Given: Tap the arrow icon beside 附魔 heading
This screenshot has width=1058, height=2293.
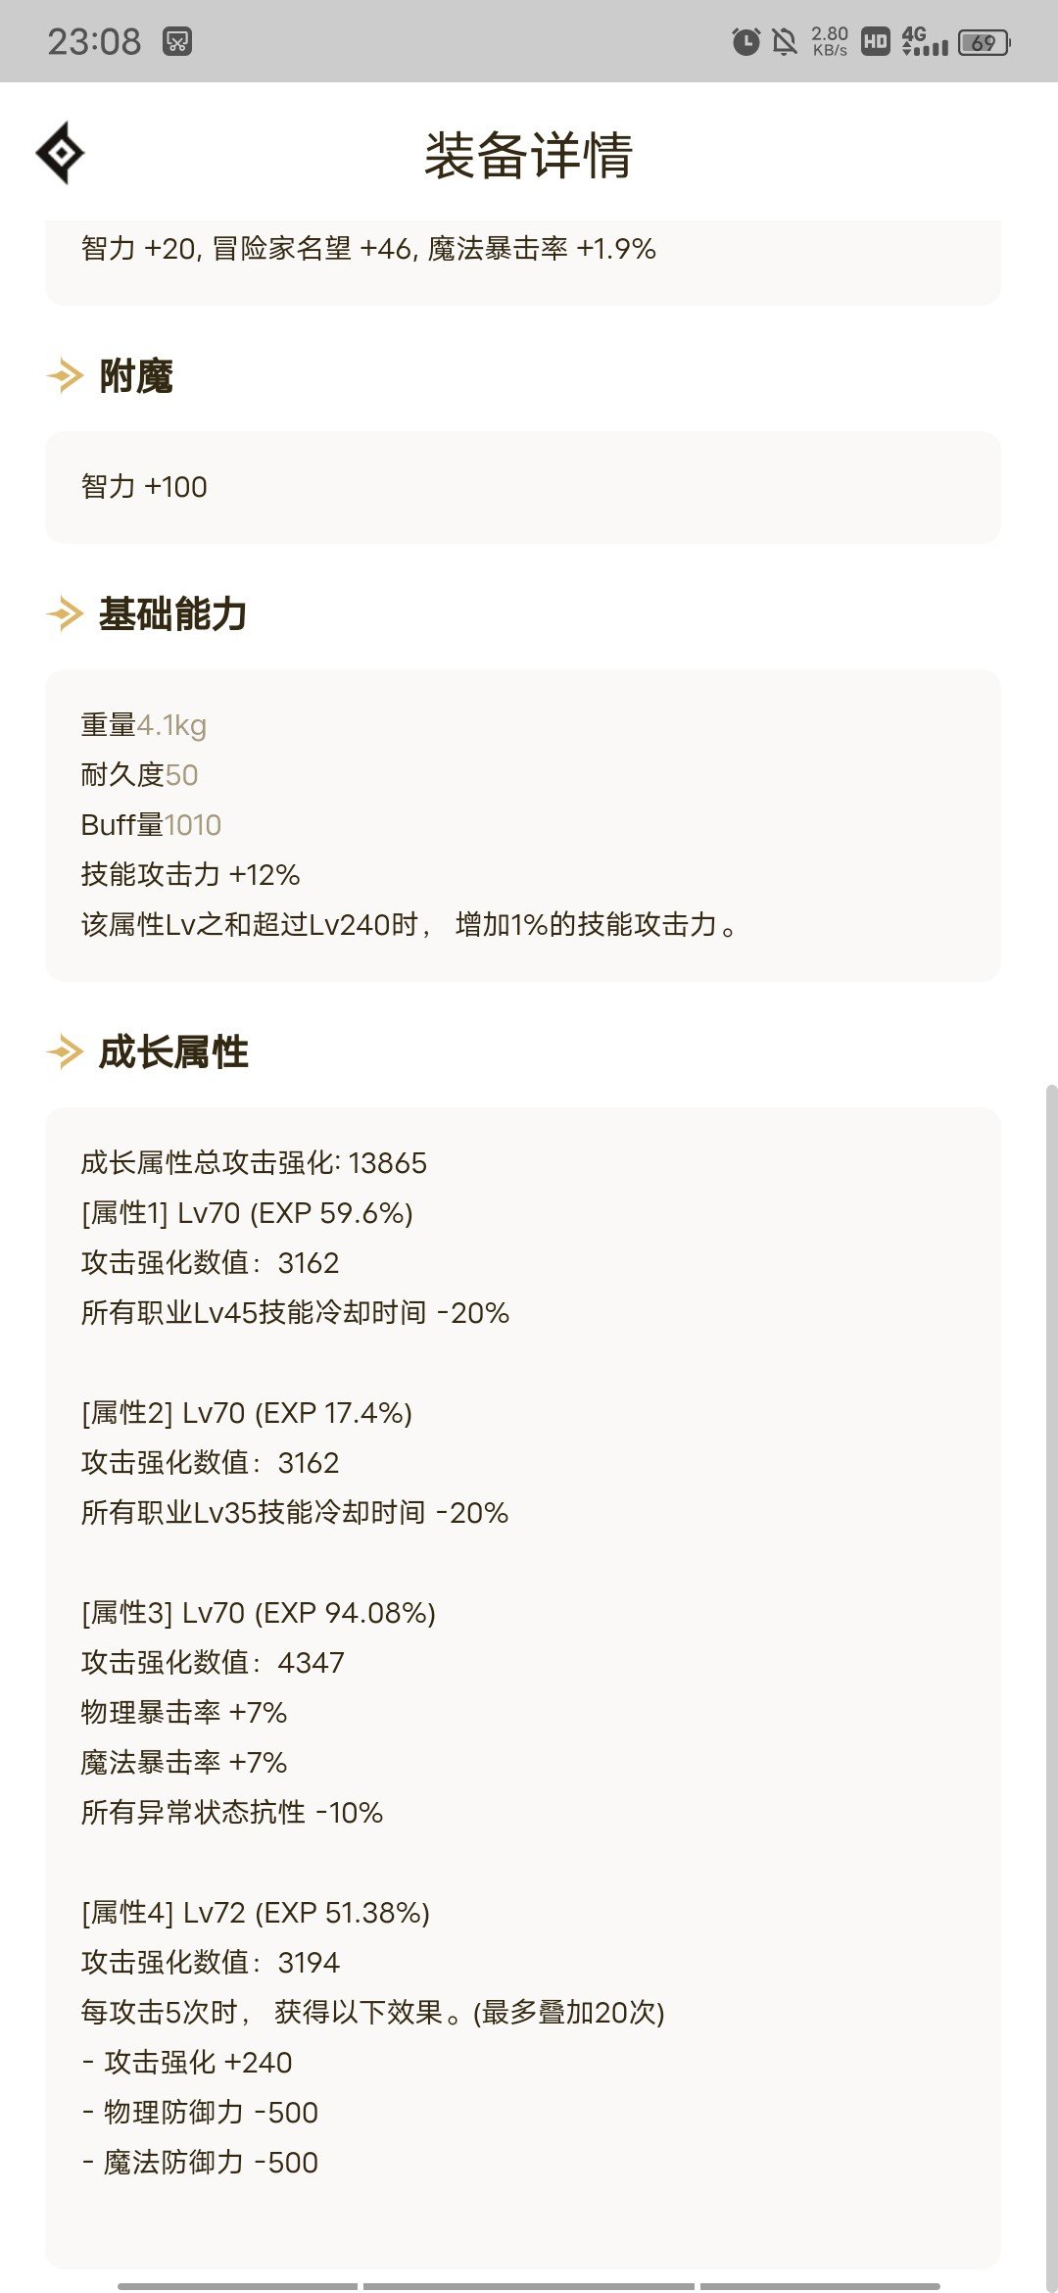Looking at the screenshot, I should pos(66,375).
